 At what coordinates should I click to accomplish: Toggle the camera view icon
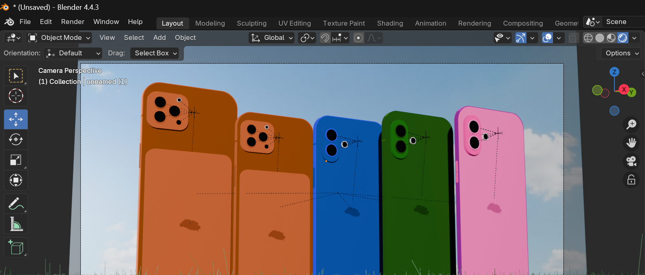point(631,161)
